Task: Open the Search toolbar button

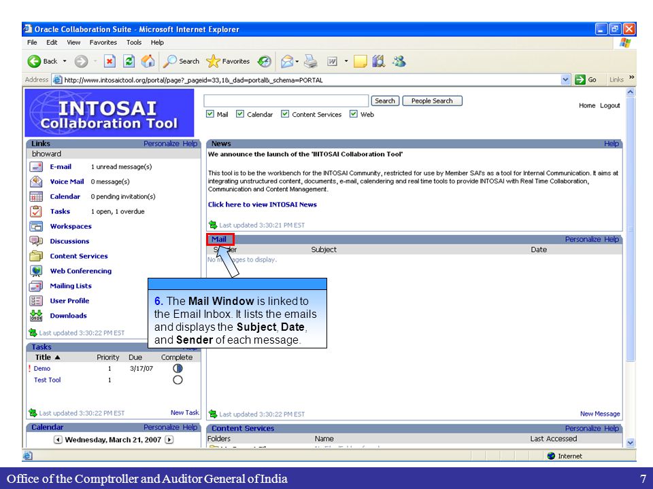Action: tap(181, 62)
